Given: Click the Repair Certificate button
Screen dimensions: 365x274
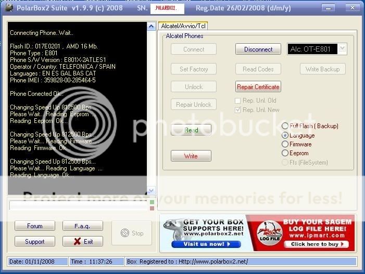Looking at the screenshot, I should (258, 87).
